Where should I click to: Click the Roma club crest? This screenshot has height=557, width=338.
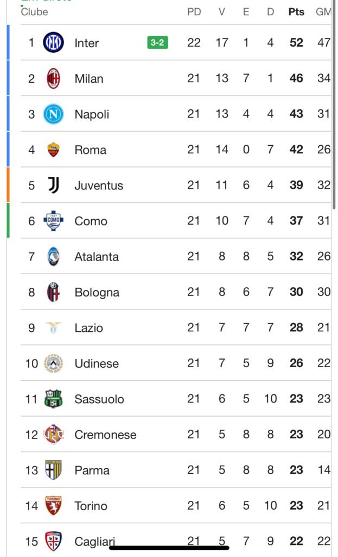[53, 150]
